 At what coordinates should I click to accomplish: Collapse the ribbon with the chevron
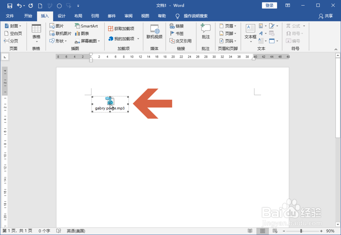[336, 49]
